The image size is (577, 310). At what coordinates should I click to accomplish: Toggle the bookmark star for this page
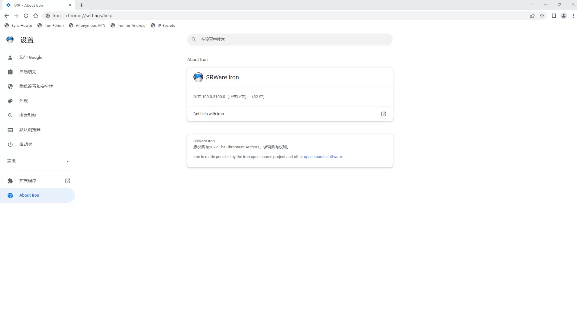542,16
